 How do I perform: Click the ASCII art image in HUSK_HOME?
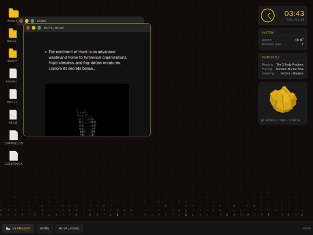coord(87,110)
